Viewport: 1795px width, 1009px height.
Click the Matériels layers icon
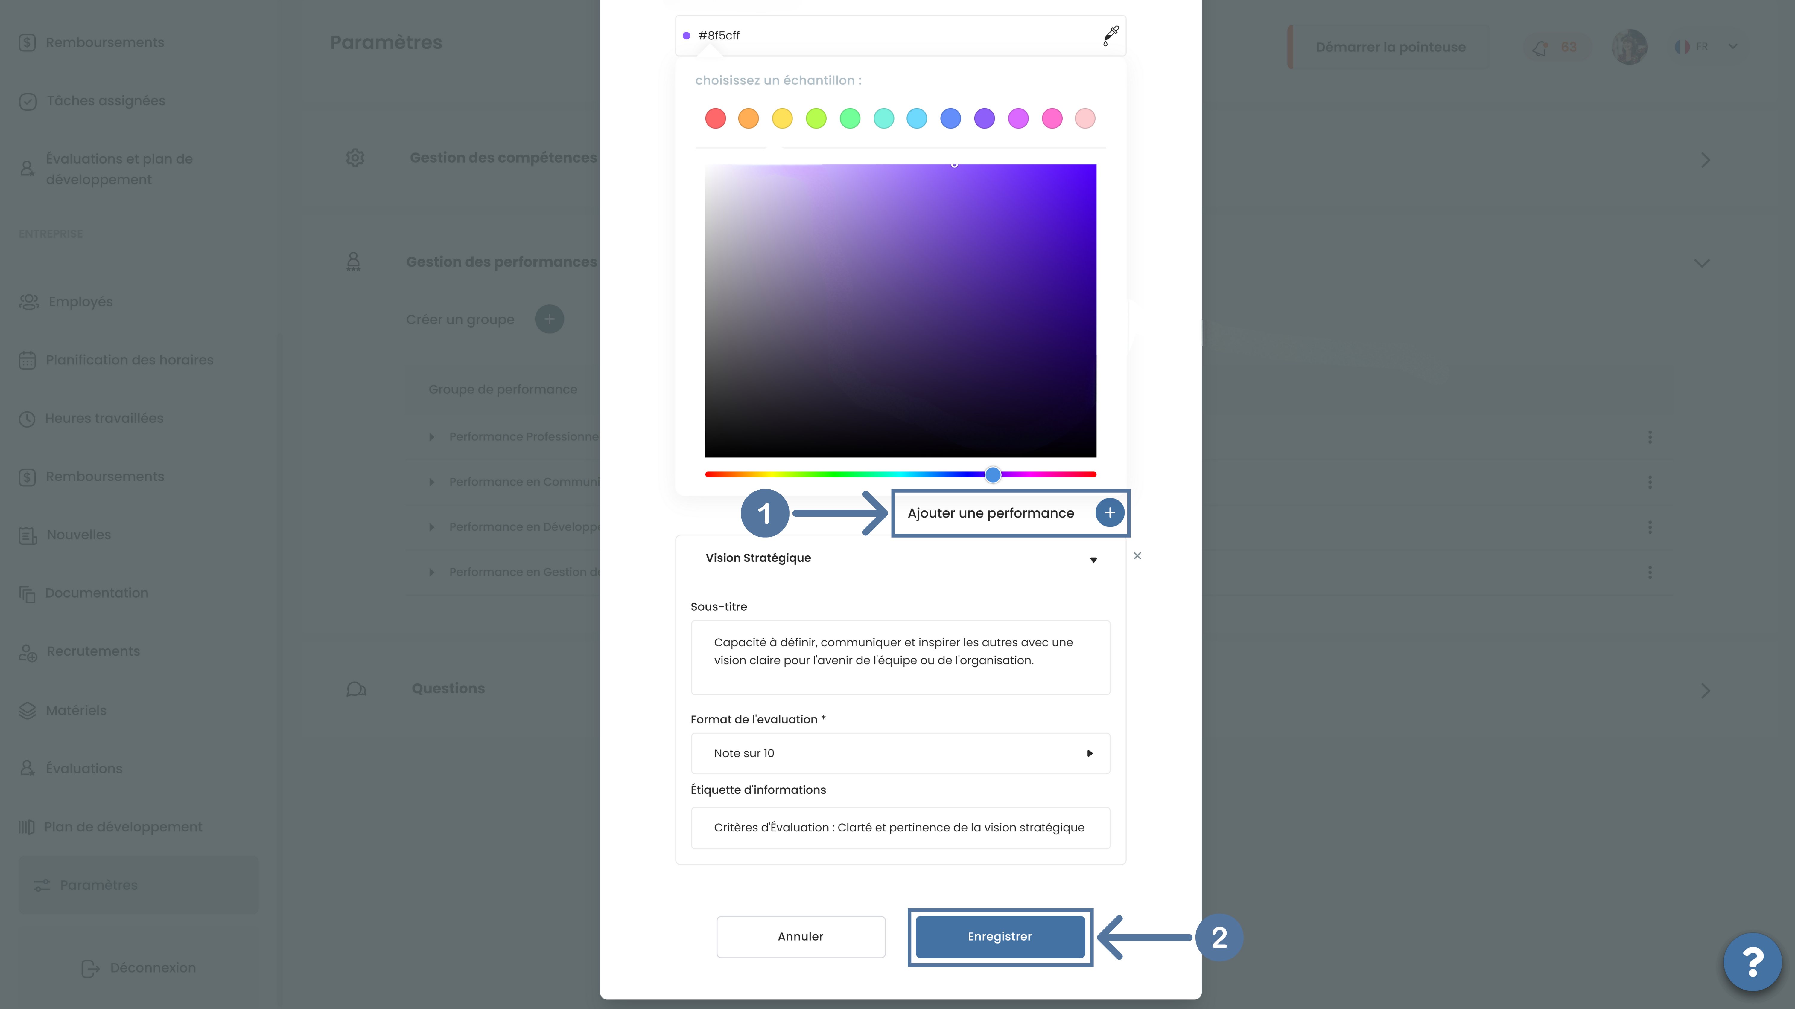(x=27, y=710)
